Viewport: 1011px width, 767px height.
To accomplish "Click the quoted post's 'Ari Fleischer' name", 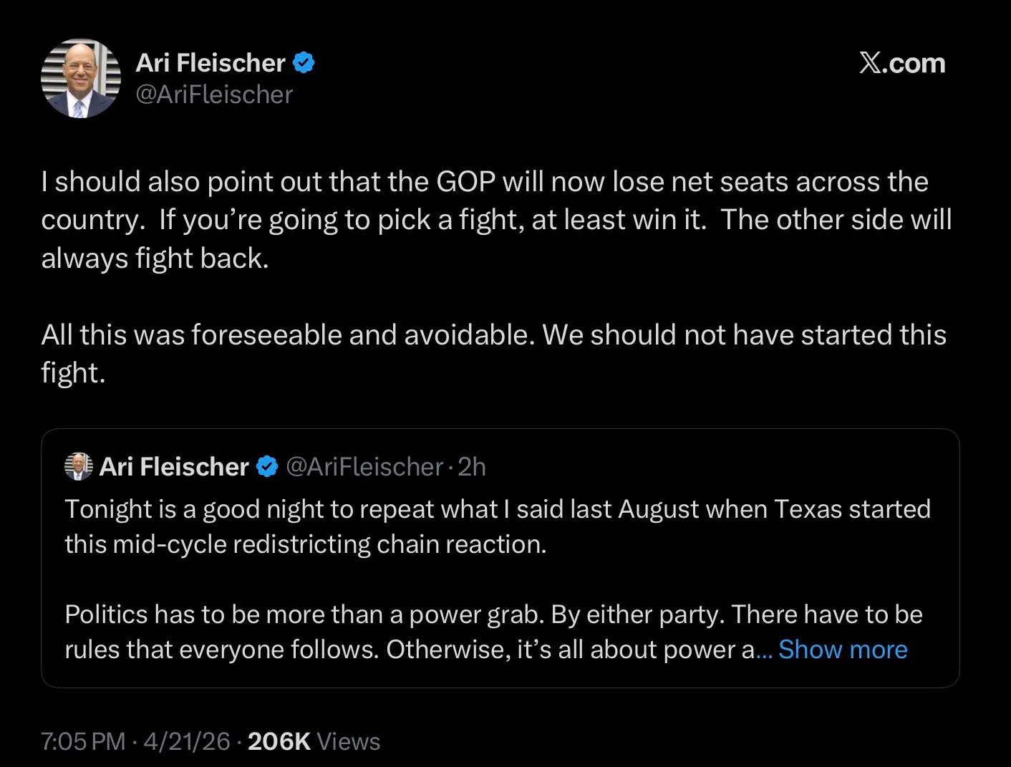I will [x=174, y=467].
